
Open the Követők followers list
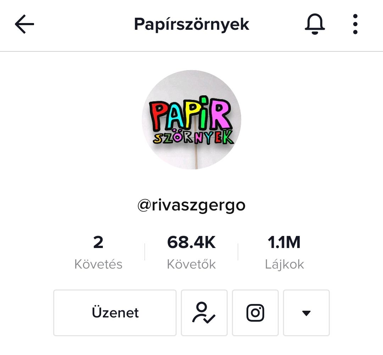click(x=191, y=264)
